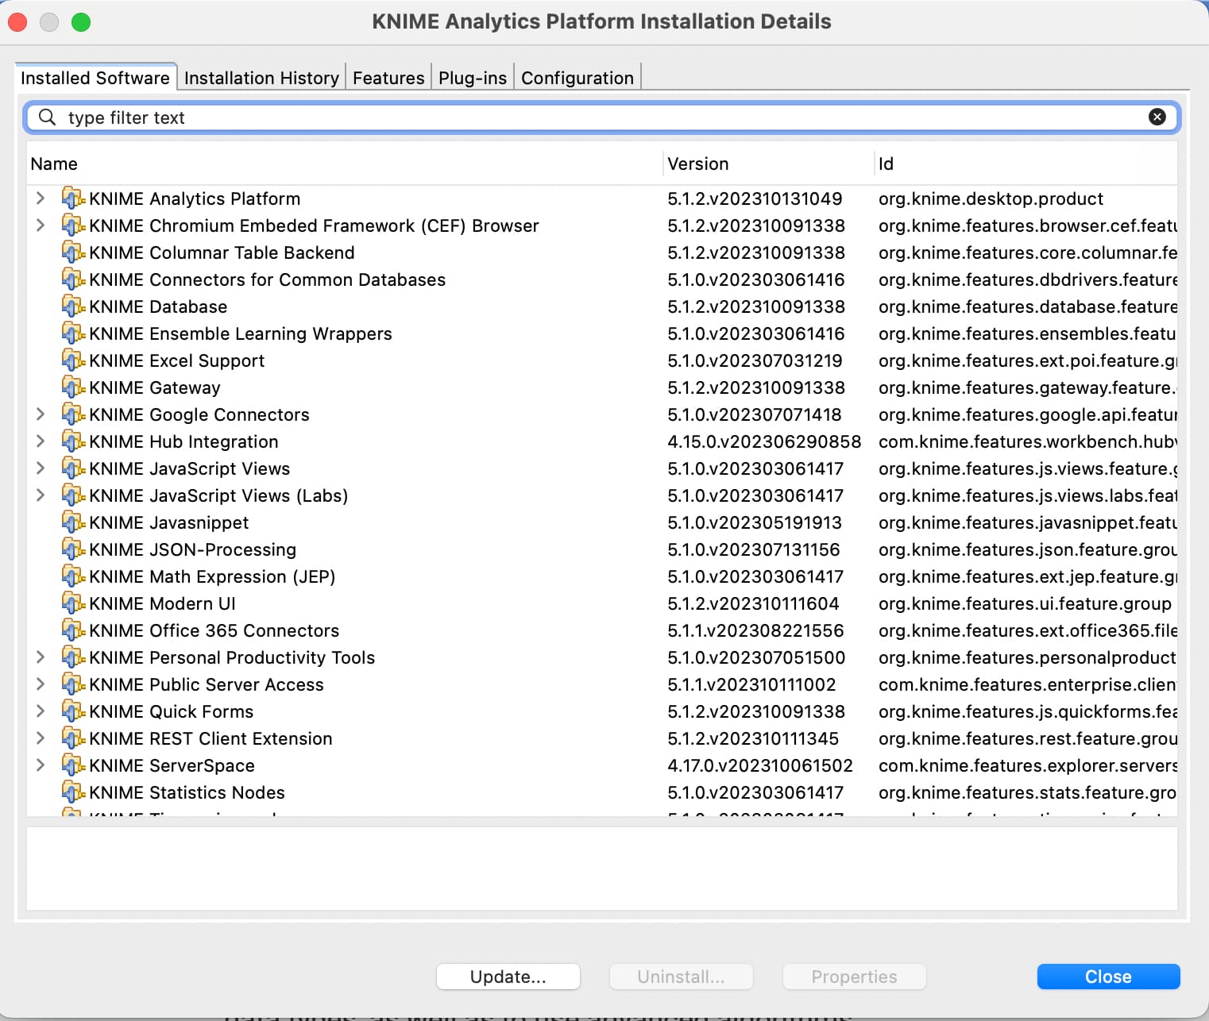Sort by the Name column header
Image resolution: width=1209 pixels, height=1021 pixels.
(345, 164)
